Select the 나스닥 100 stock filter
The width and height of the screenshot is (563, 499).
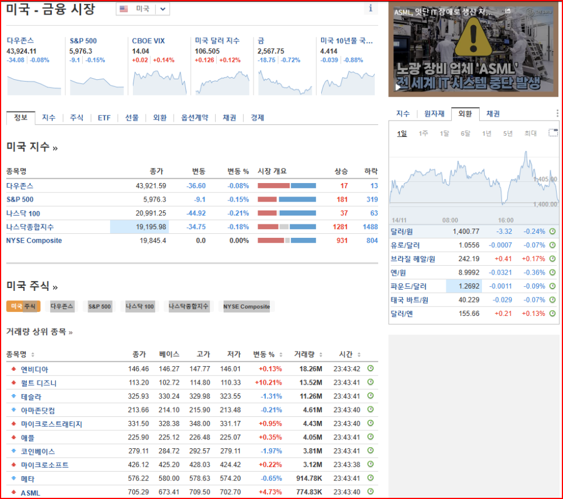point(140,306)
